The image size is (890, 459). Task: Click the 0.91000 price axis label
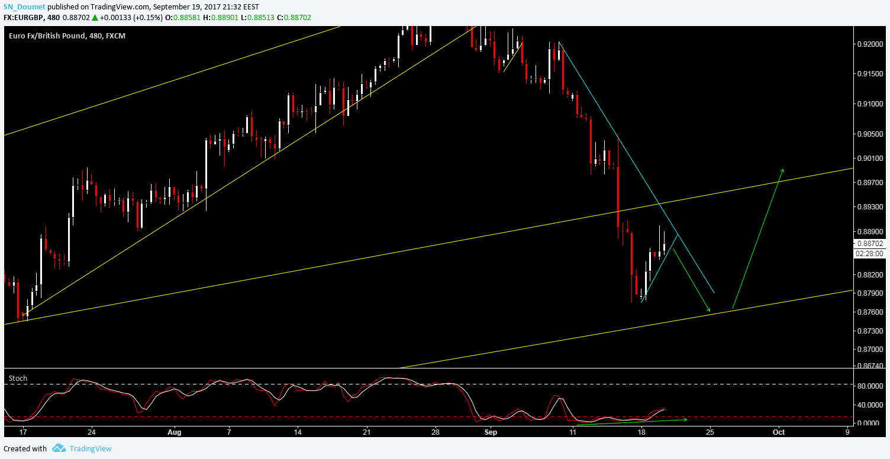pos(870,104)
